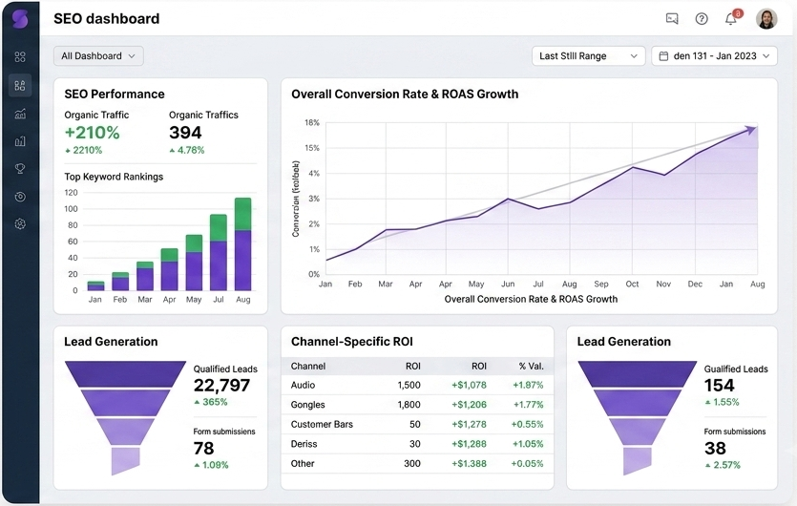The height and width of the screenshot is (506, 797).
Task: Click the purple S logo in the sidebar
Action: 20,18
